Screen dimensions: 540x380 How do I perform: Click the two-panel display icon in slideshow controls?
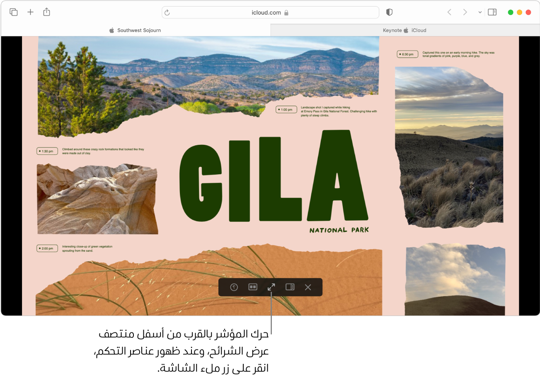click(253, 287)
